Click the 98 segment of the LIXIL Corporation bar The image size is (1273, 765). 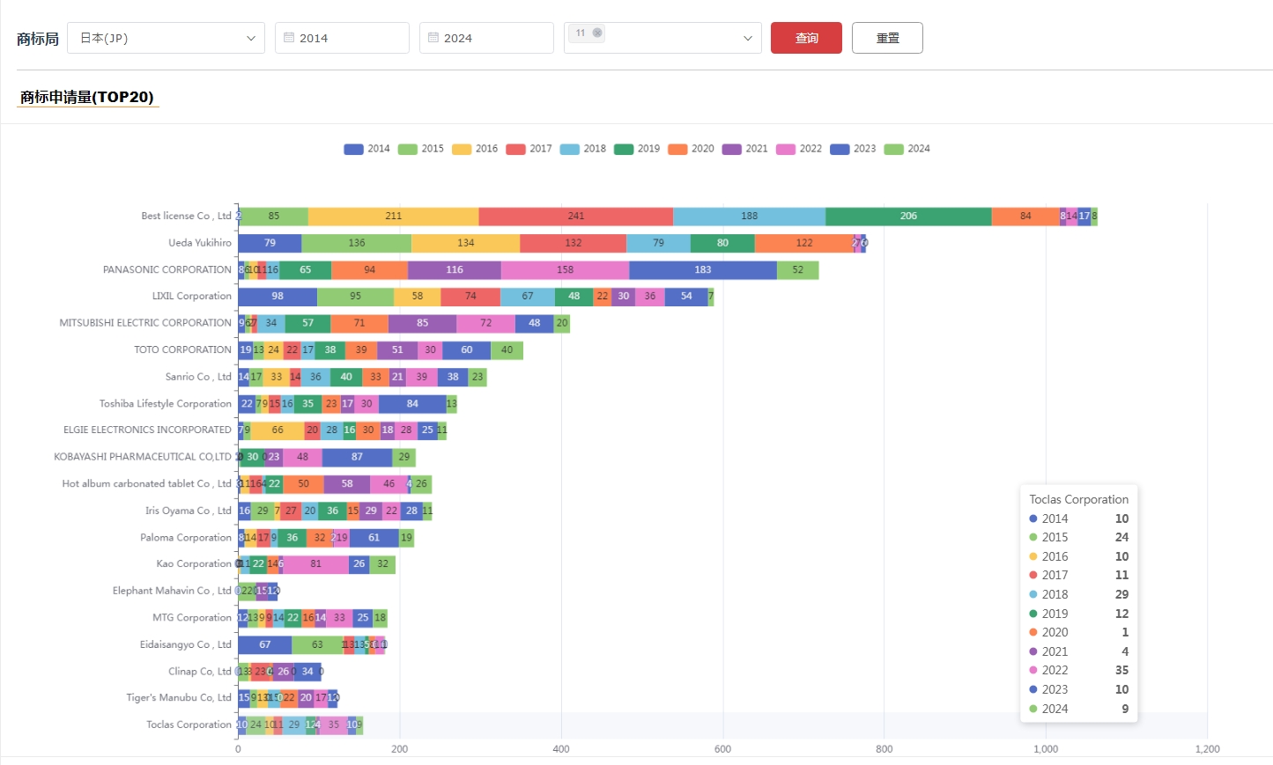[277, 297]
